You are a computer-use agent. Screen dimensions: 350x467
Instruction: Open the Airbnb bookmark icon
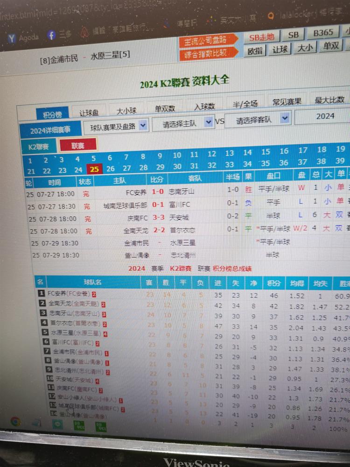click(x=85, y=32)
